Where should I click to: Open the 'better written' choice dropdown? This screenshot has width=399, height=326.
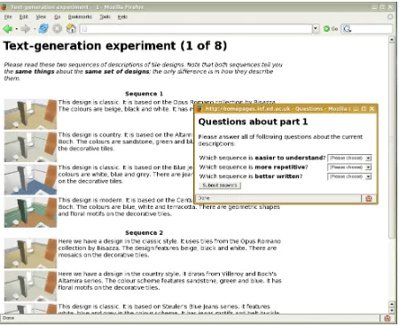349,176
